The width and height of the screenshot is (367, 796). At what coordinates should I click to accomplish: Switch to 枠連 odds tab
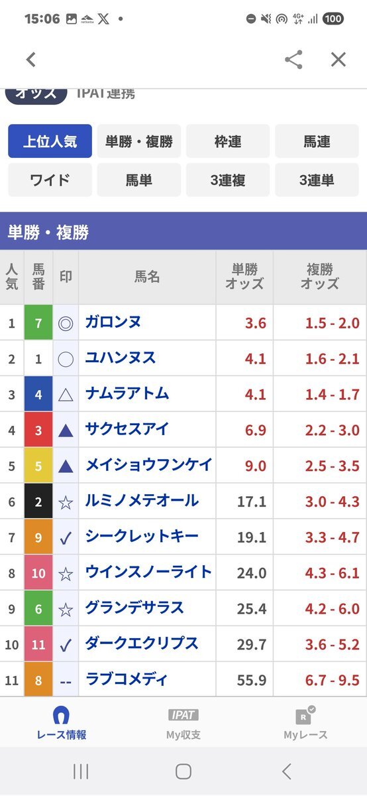click(x=228, y=141)
